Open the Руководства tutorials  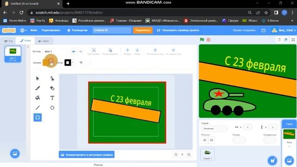pos(77,30)
